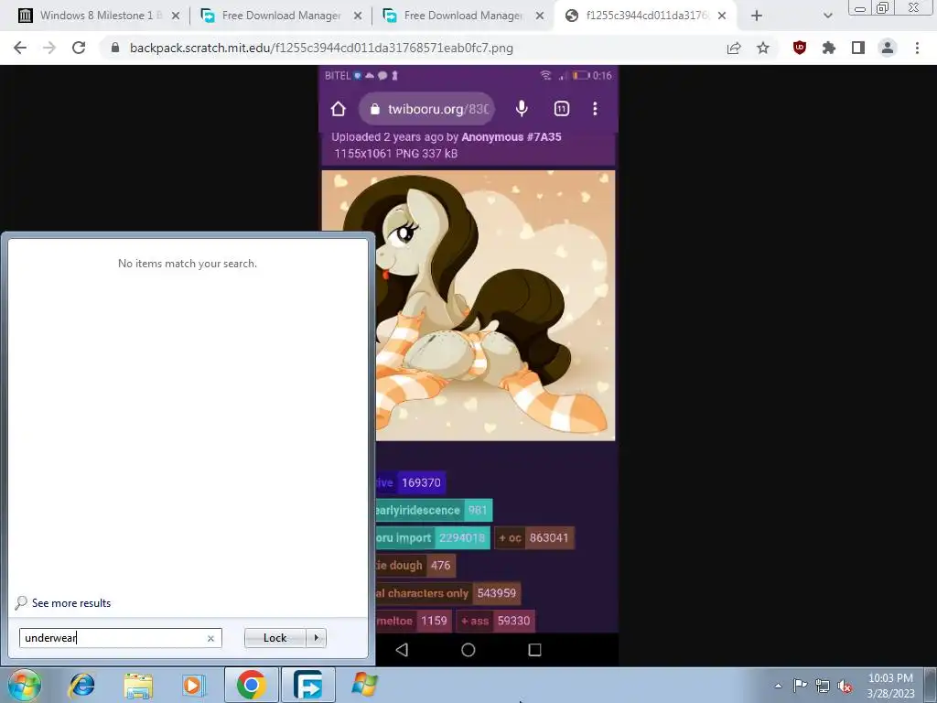
Task: Click the Anonymous #7A35 uploader name
Action: [x=512, y=137]
